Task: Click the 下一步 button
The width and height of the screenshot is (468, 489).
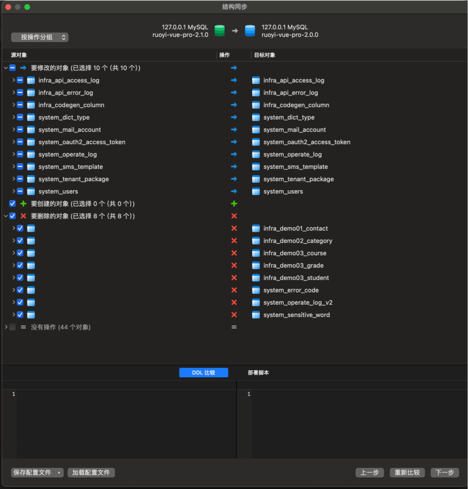Action: coord(445,473)
